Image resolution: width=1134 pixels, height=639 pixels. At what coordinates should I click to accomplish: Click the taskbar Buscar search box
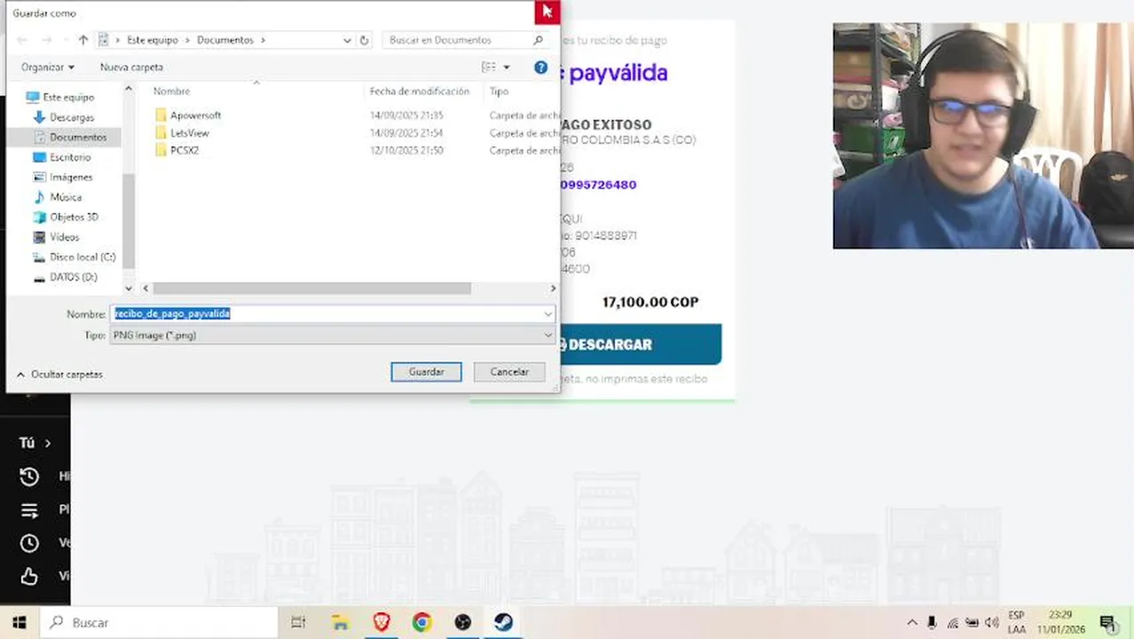coord(159,623)
